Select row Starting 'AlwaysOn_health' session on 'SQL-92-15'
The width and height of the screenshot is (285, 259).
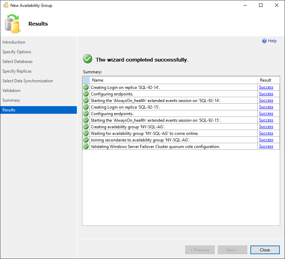tap(155, 120)
